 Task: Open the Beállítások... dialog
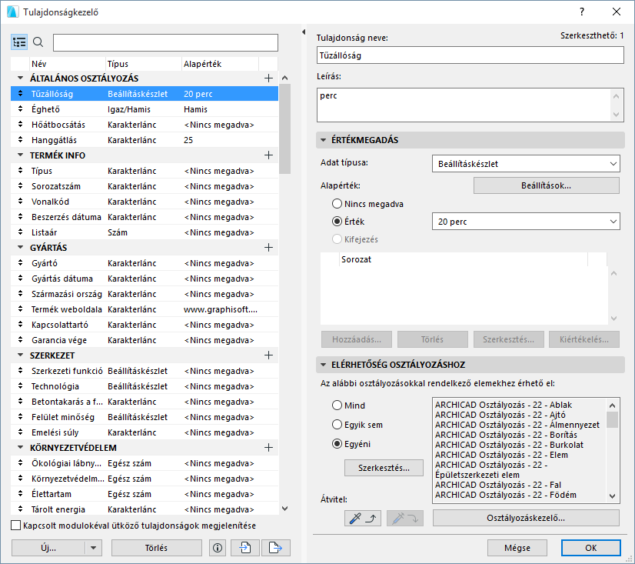(547, 185)
